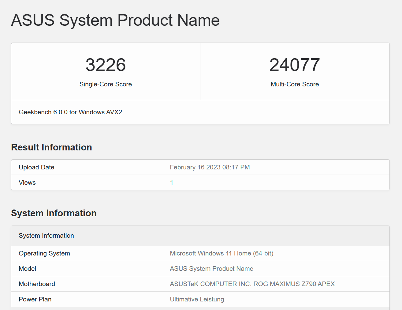Image resolution: width=402 pixels, height=310 pixels.
Task: Select 'ASUSTeK COMPUTER INC. ROG MAXIMUS Z790 APEX' value
Action: pyautogui.click(x=252, y=284)
